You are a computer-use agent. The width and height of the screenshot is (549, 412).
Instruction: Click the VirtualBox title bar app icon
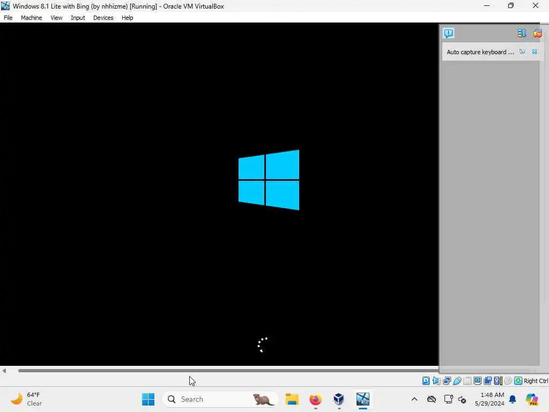[x=5, y=6]
